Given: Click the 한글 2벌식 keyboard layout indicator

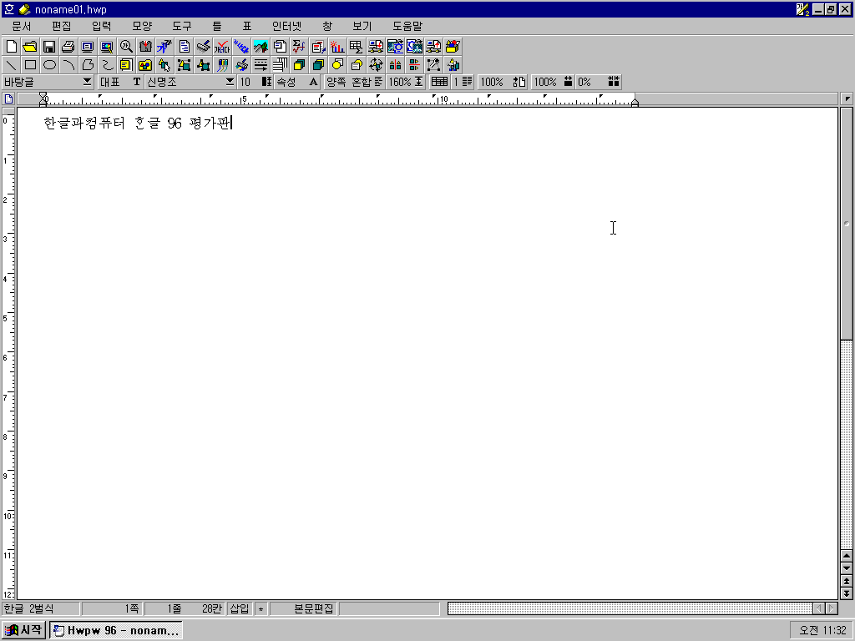Looking at the screenshot, I should (x=40, y=608).
